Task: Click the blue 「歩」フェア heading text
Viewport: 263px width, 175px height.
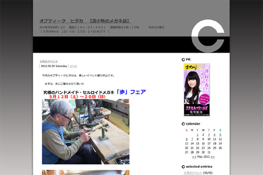Action: 131,92
